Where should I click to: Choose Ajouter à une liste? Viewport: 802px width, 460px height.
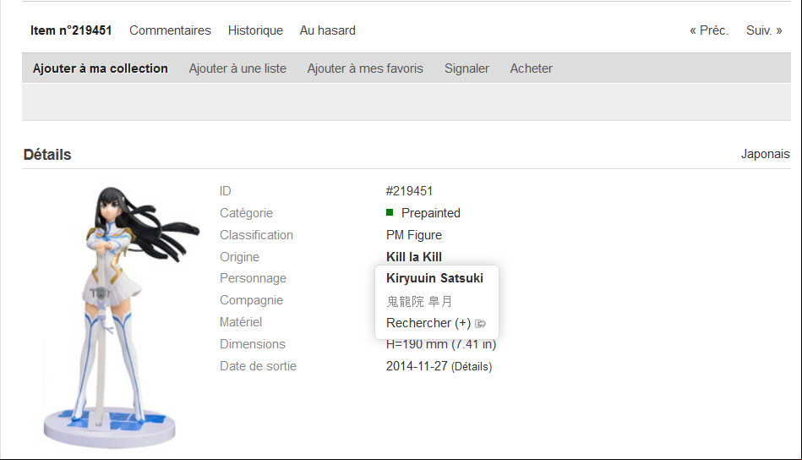tap(237, 68)
